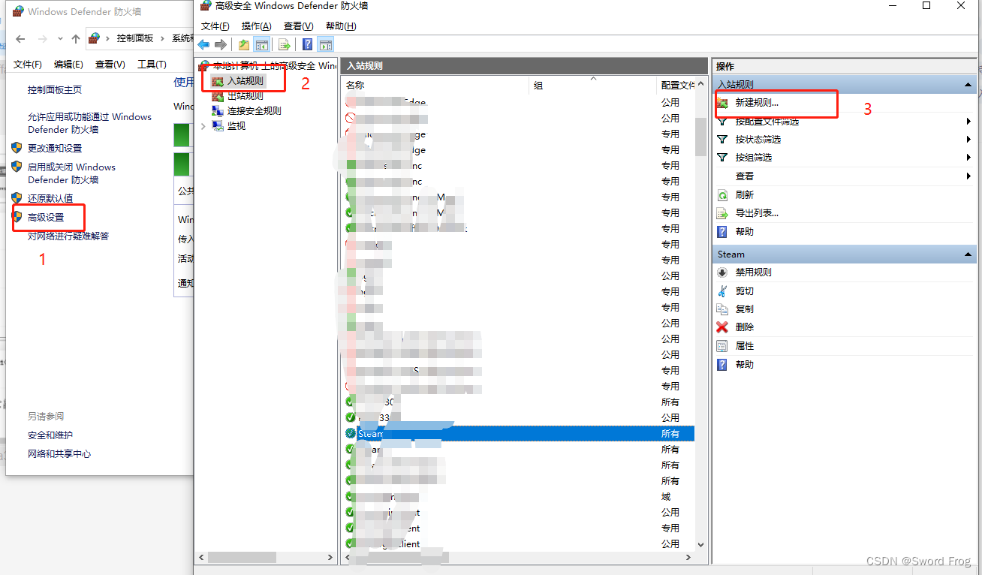Screen dimensions: 982x575
Task: Click the blue Back arrow in firewall toolbar
Action: 204,44
